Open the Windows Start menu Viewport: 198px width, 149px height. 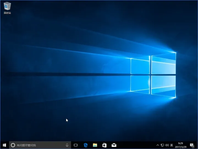[5, 145]
